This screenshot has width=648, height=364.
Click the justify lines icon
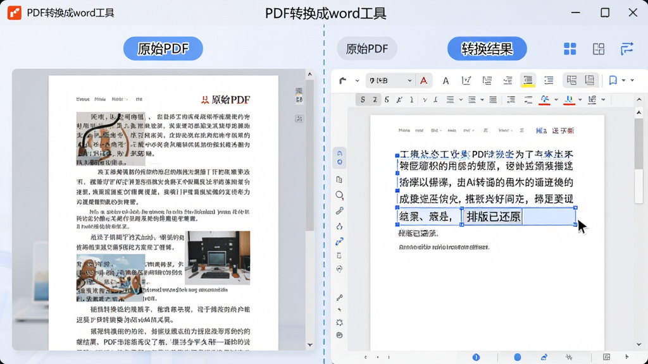pyautogui.click(x=492, y=99)
